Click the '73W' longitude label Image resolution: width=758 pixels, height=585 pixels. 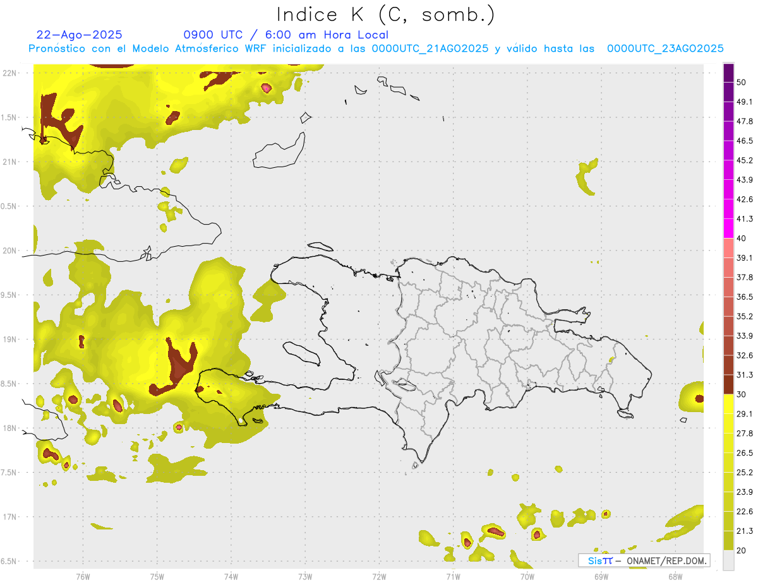tap(305, 577)
